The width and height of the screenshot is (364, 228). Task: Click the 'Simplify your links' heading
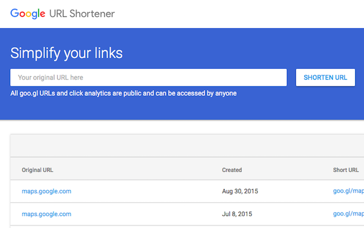pyautogui.click(x=66, y=53)
